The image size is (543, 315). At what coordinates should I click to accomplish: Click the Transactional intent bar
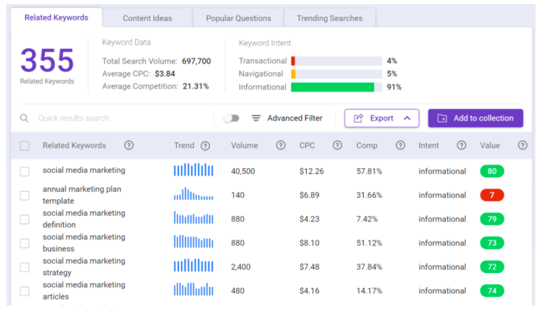[336, 61]
